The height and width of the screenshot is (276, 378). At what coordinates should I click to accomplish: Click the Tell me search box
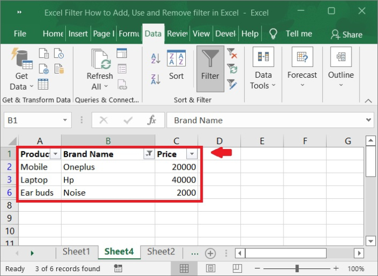click(291, 33)
